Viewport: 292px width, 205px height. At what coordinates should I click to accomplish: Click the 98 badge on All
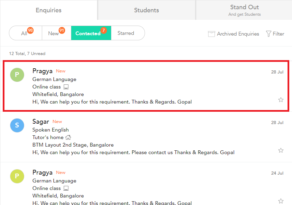pyautogui.click(x=31, y=30)
